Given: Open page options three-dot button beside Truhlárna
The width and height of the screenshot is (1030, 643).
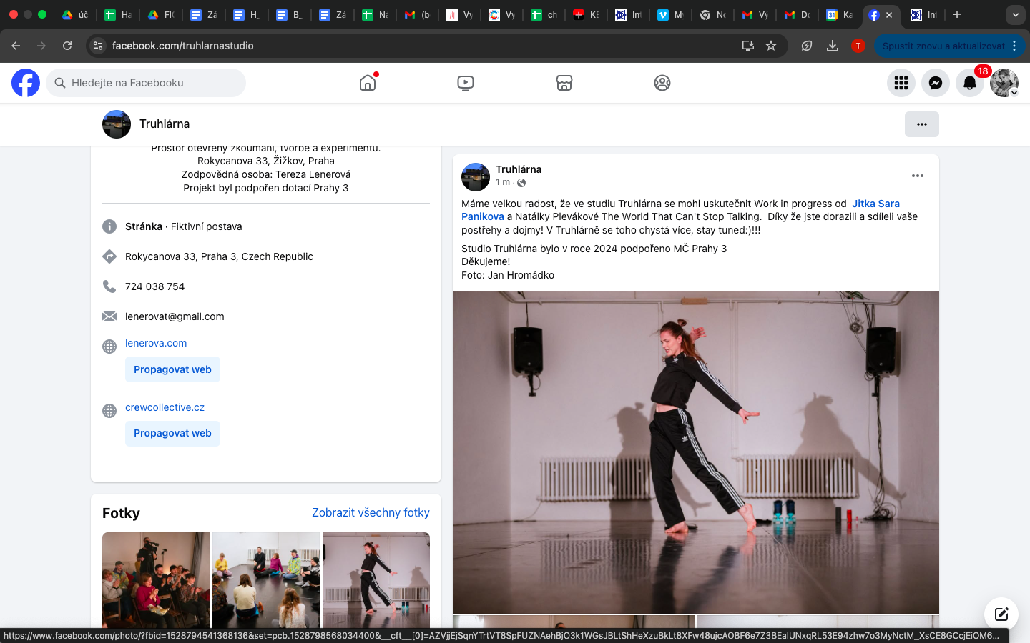Looking at the screenshot, I should pyautogui.click(x=921, y=124).
